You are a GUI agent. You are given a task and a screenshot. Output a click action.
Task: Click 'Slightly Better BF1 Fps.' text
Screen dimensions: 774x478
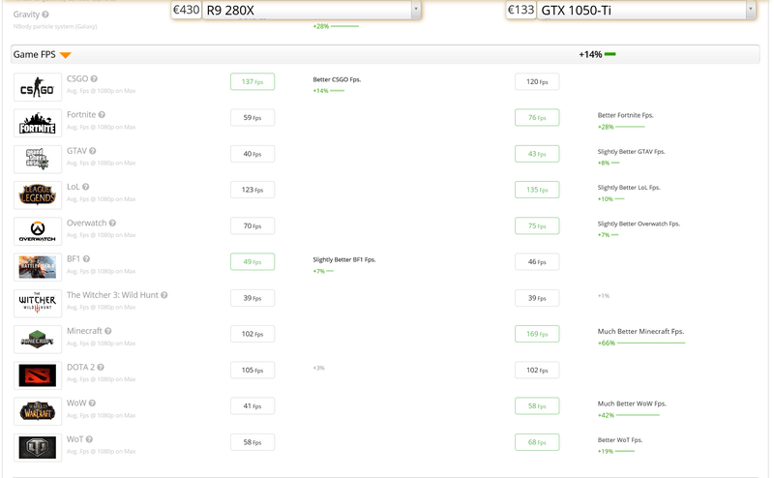pos(344,259)
